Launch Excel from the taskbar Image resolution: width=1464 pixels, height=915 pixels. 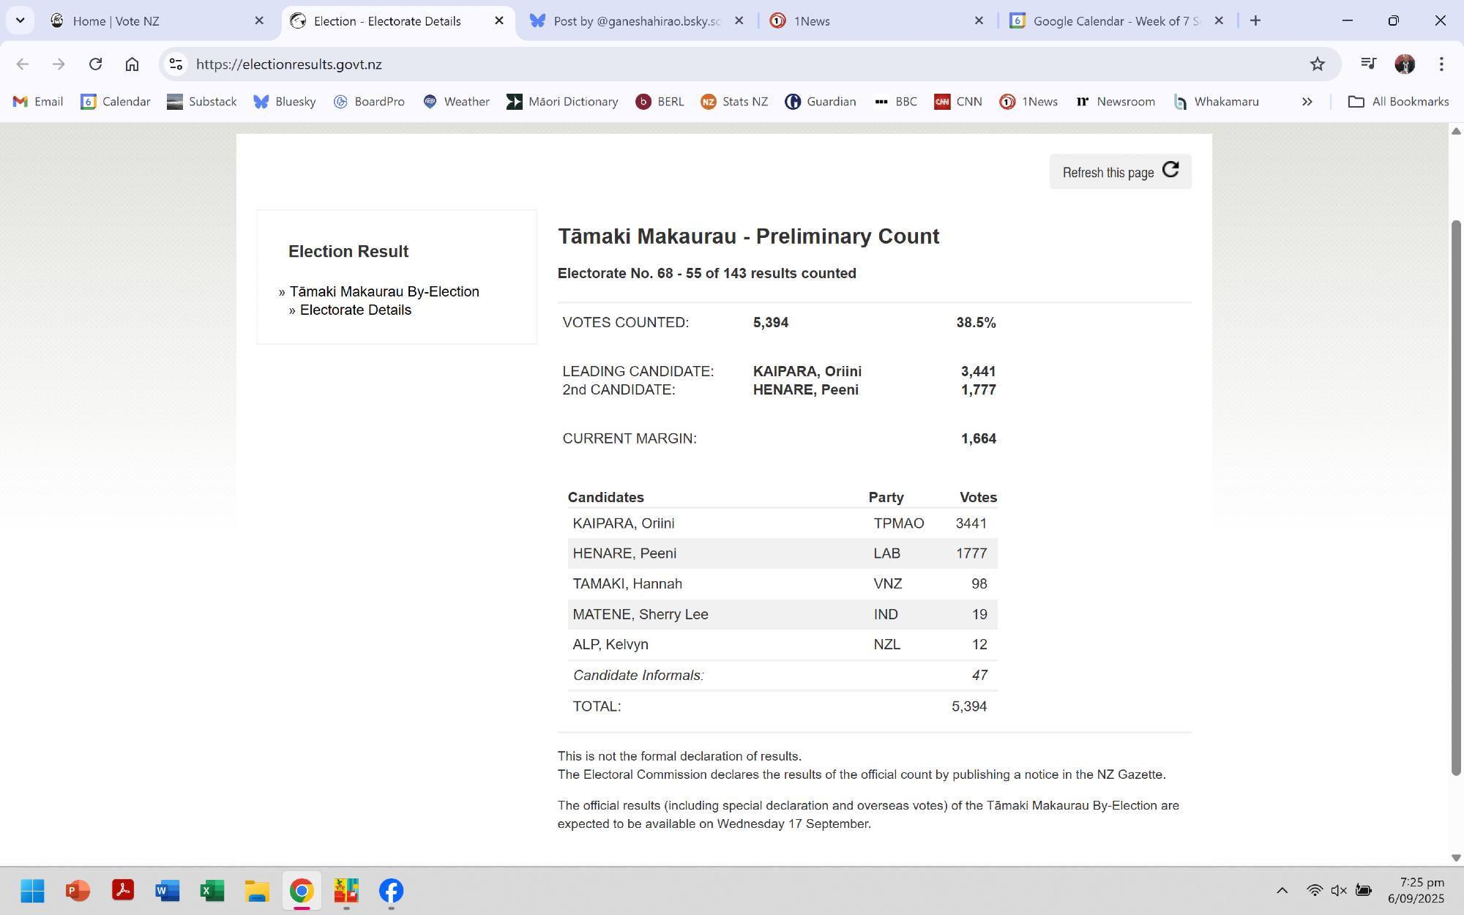212,891
